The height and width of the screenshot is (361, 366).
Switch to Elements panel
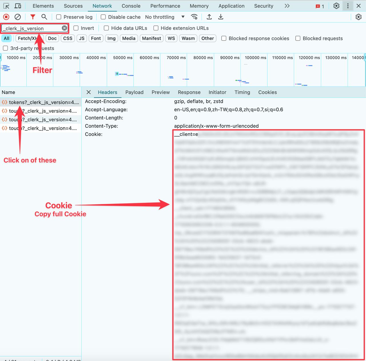43,6
